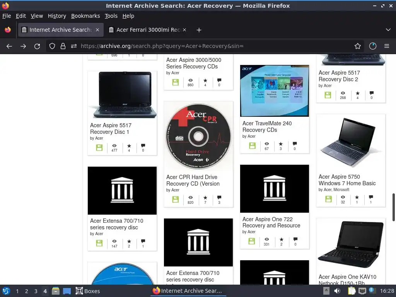Click the TravelMate 240 language screen thumbnail
The image size is (396, 297).
(275, 91)
